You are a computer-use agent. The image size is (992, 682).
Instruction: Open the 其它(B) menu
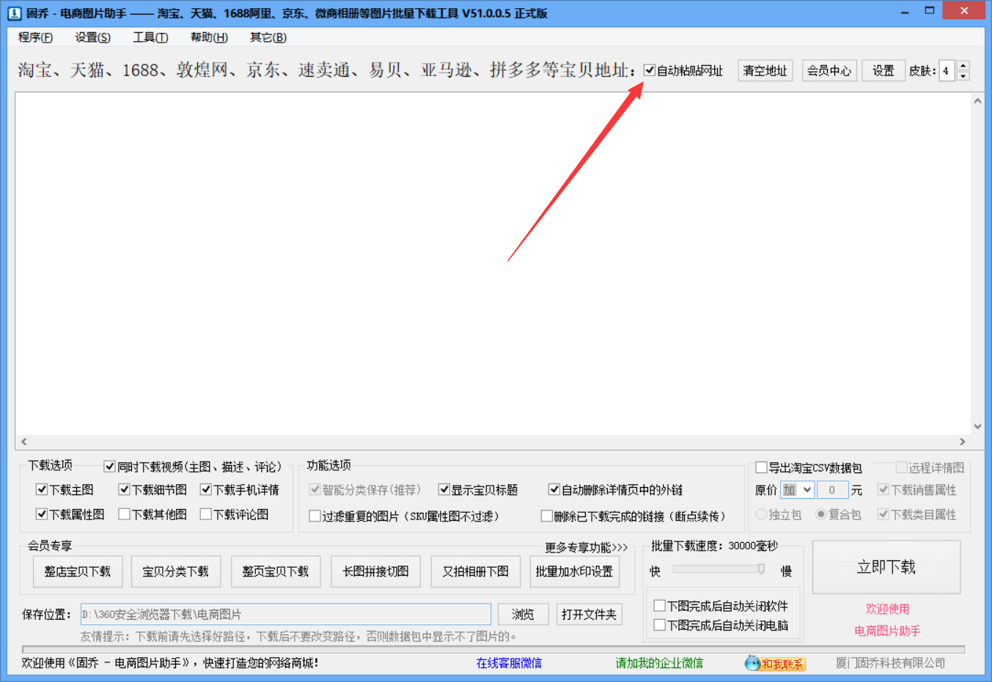[x=268, y=37]
